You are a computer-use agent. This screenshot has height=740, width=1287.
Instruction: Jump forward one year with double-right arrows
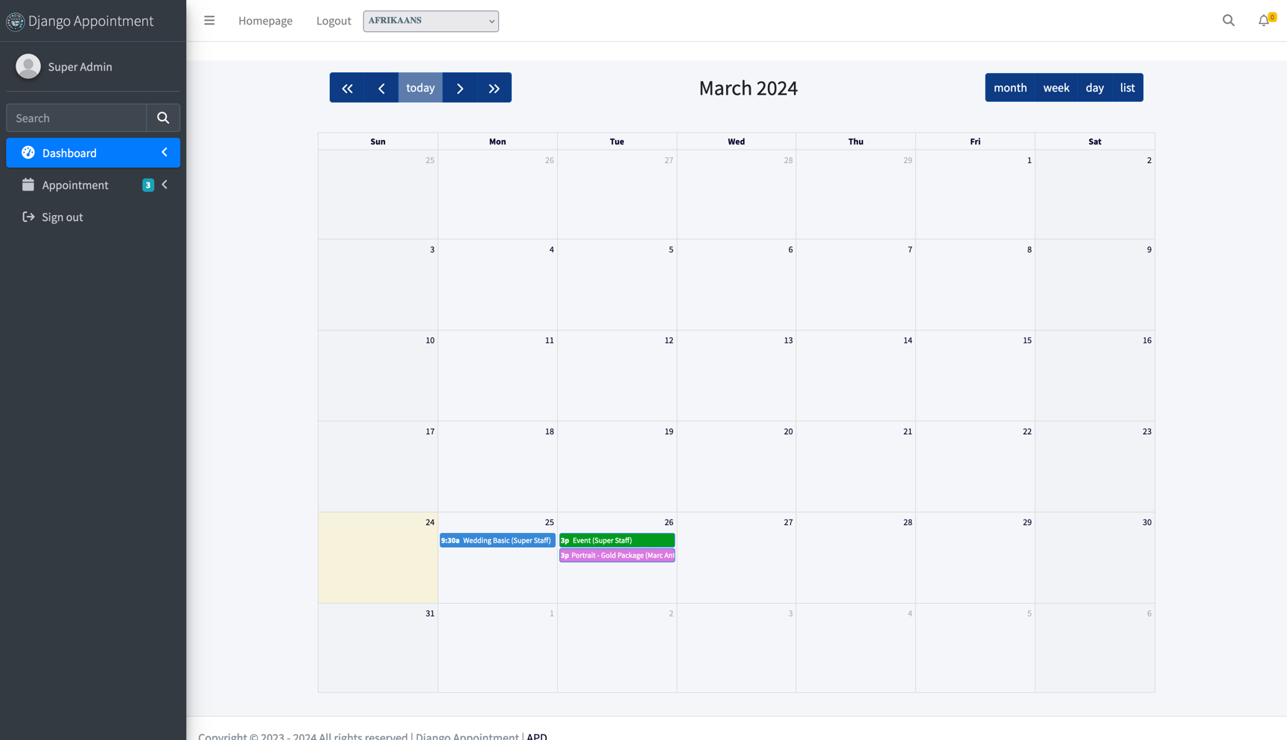pos(495,88)
